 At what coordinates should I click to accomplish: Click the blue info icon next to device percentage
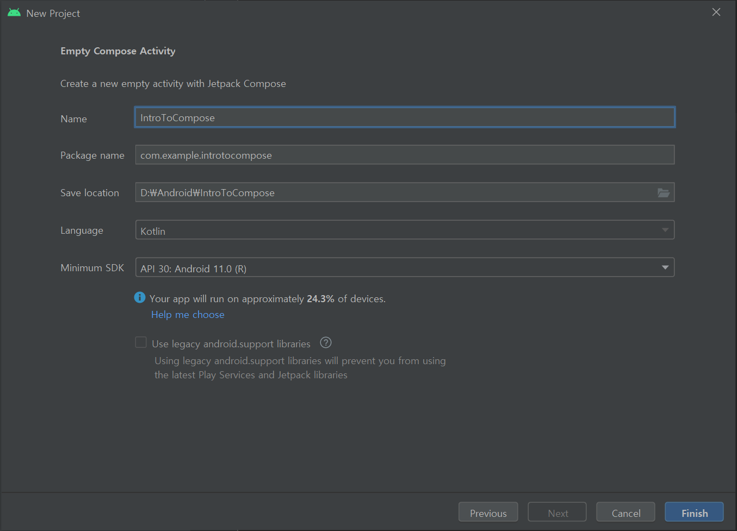click(x=140, y=297)
